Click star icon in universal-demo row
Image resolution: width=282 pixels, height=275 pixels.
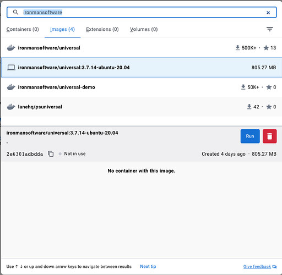[x=269, y=87]
